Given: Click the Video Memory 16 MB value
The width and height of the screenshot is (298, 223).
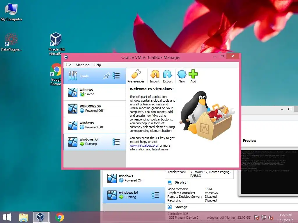Looking at the screenshot, I should coord(209,189).
